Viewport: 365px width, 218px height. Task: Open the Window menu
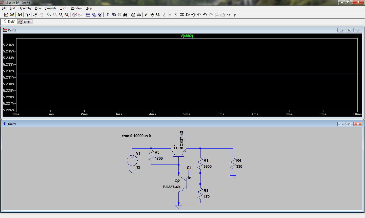(77, 8)
